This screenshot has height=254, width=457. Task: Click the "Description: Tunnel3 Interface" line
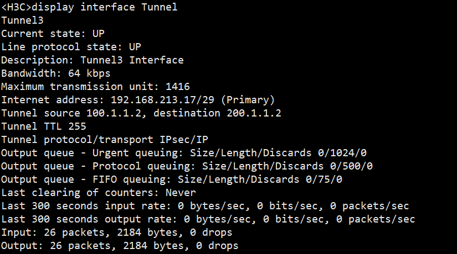(93, 60)
